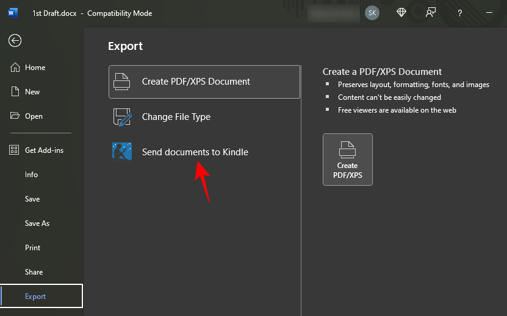Viewport: 507px width, 316px height.
Task: Click the Kindle reading figure icon
Action: point(122,152)
